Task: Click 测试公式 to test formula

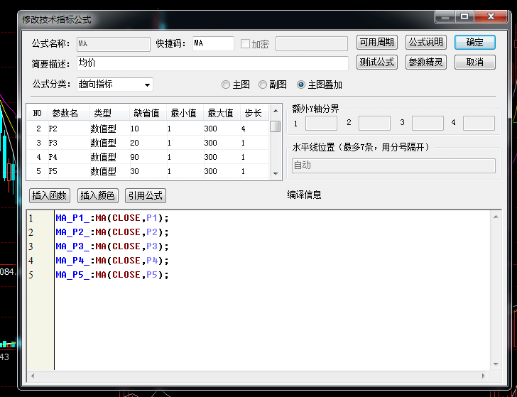Action: (x=376, y=62)
